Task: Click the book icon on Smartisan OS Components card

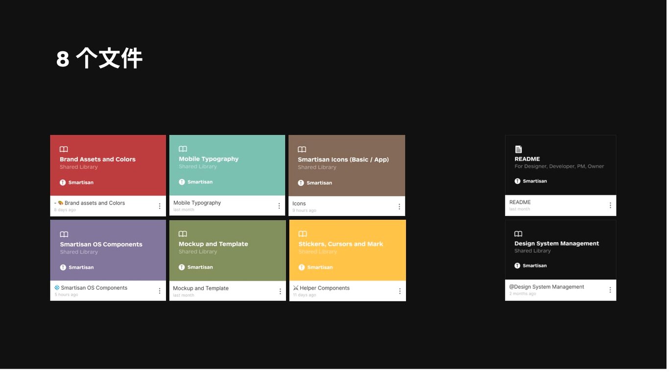Action: pos(64,235)
